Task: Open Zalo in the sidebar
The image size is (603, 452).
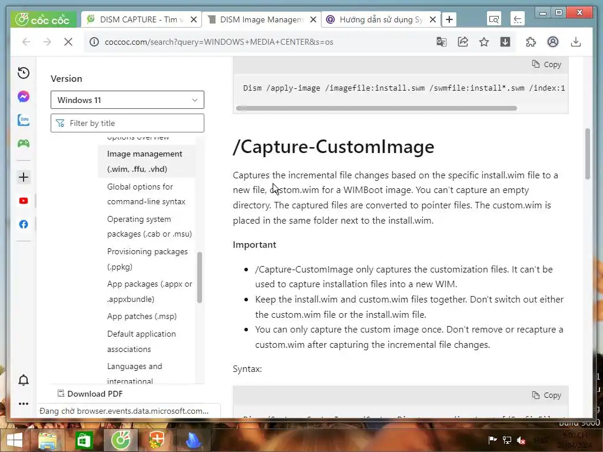Action: coord(24,120)
